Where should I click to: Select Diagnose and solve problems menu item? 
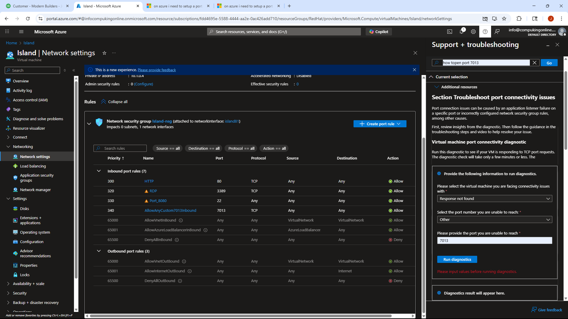(x=38, y=119)
